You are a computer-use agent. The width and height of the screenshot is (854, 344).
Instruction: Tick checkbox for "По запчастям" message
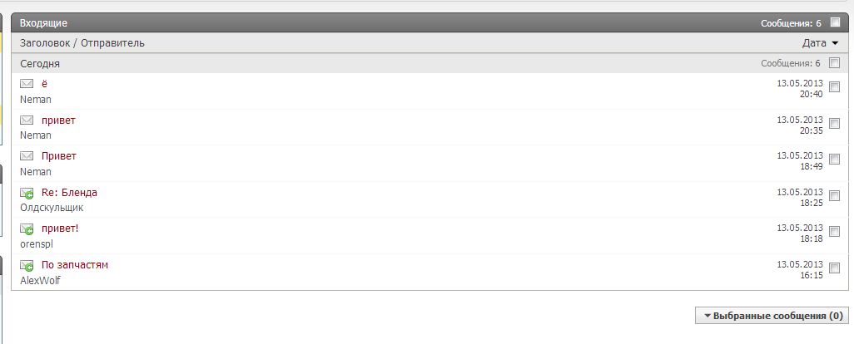point(835,268)
